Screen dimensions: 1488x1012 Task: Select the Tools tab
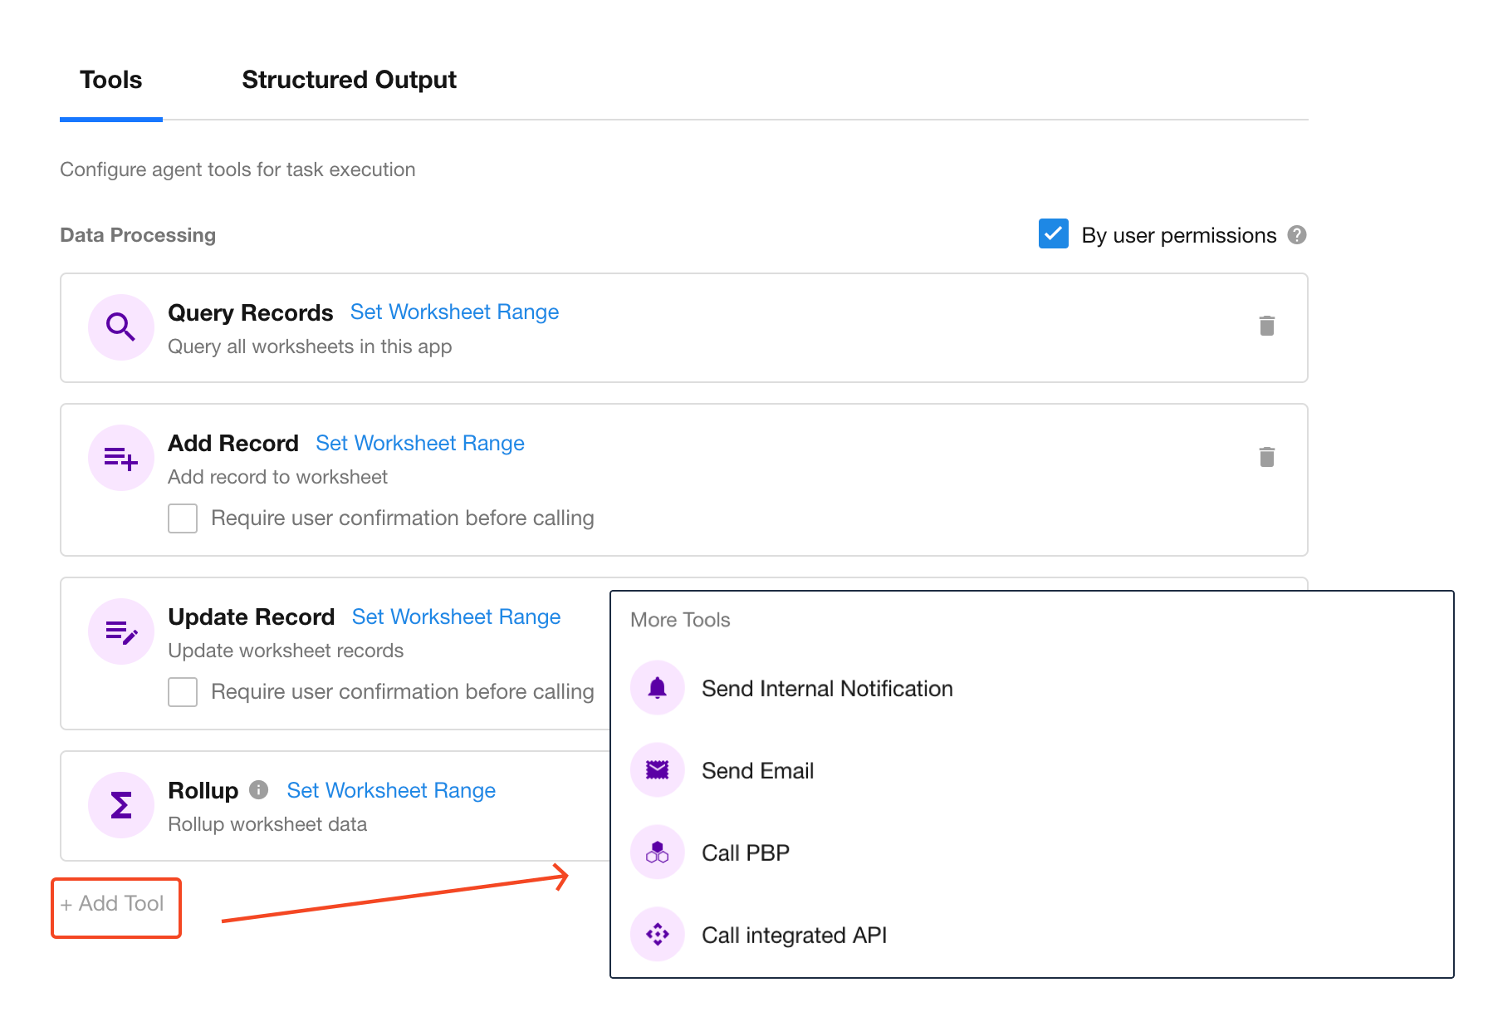[111, 80]
